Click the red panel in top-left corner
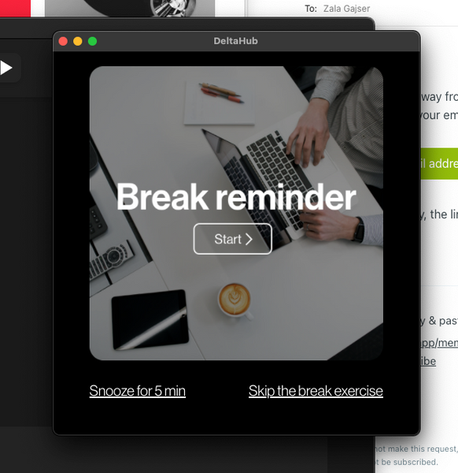This screenshot has width=458, height=473. pyautogui.click(x=15, y=8)
